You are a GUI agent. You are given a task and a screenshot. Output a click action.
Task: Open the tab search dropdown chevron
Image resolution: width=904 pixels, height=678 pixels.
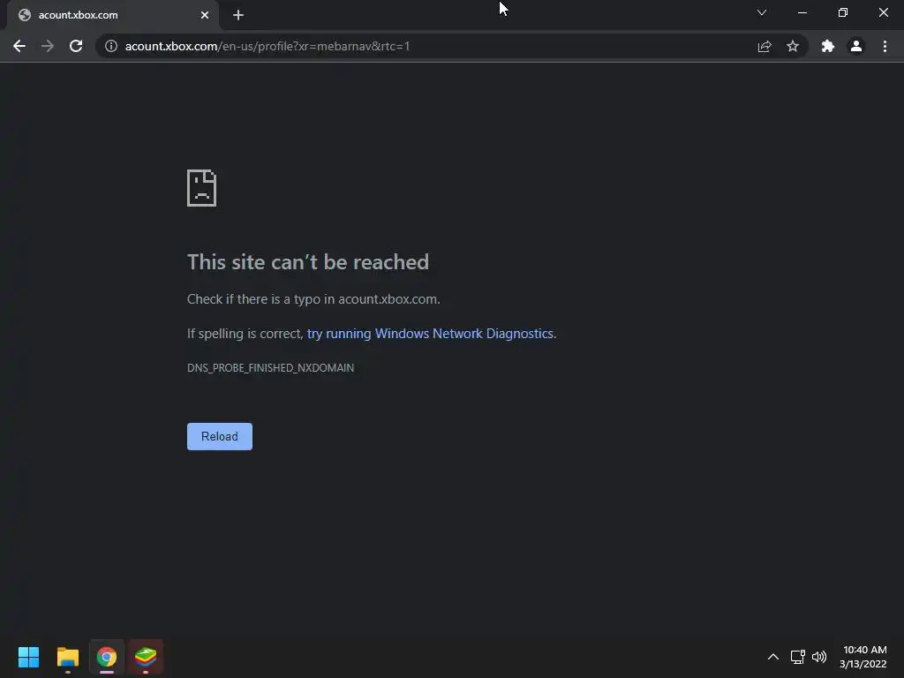762,12
